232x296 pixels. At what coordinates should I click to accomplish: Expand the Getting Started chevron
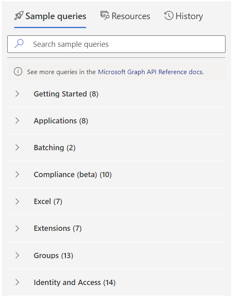17,94
